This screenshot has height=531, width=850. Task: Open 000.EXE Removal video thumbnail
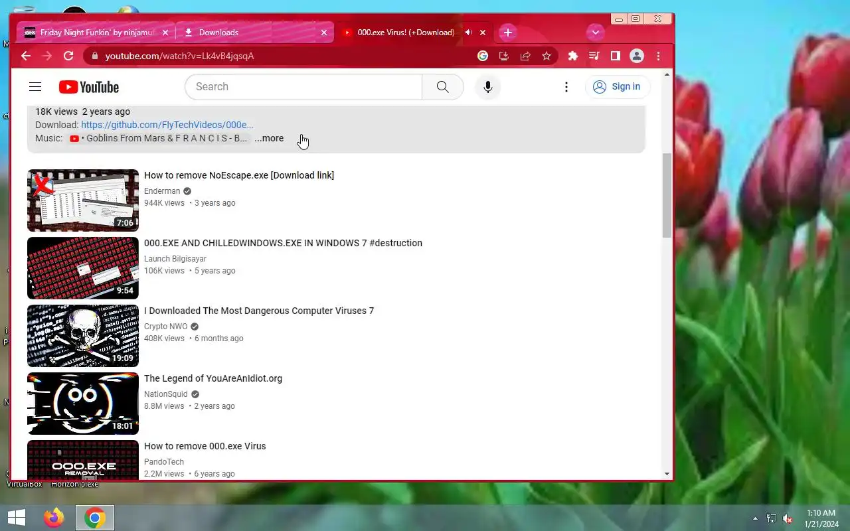click(83, 459)
